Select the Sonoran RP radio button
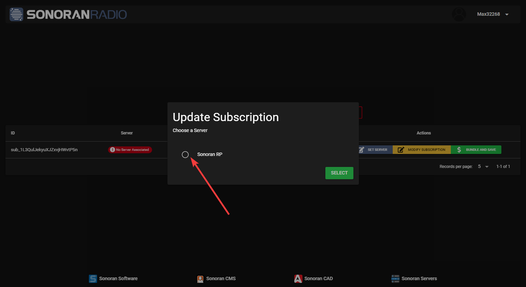Viewport: 526px width, 287px height. pos(185,155)
